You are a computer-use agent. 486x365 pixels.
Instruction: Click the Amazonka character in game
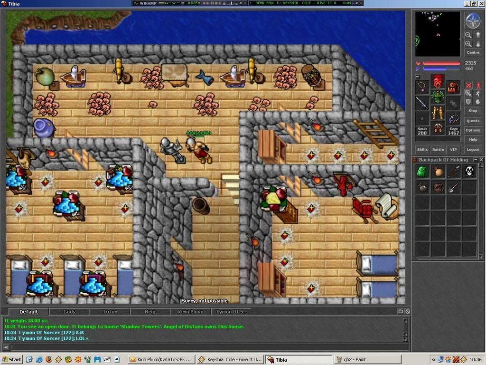199,150
